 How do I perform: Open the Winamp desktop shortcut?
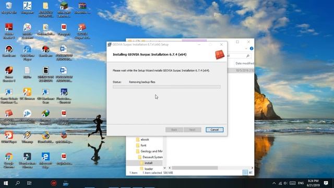pyautogui.click(x=27, y=137)
